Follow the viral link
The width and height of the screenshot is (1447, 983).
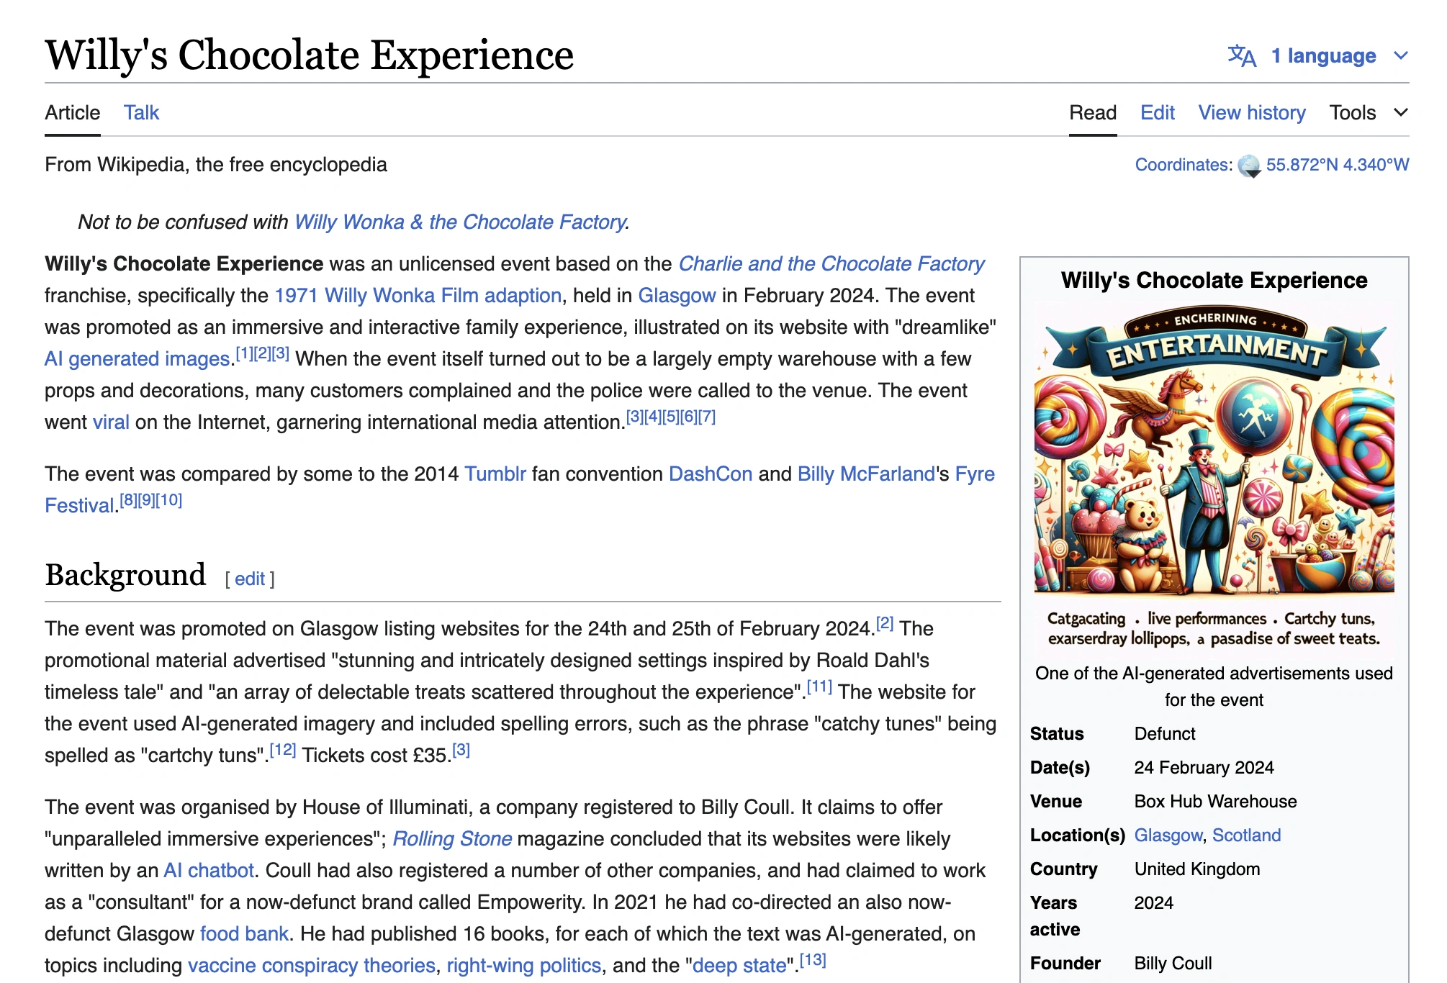point(111,422)
